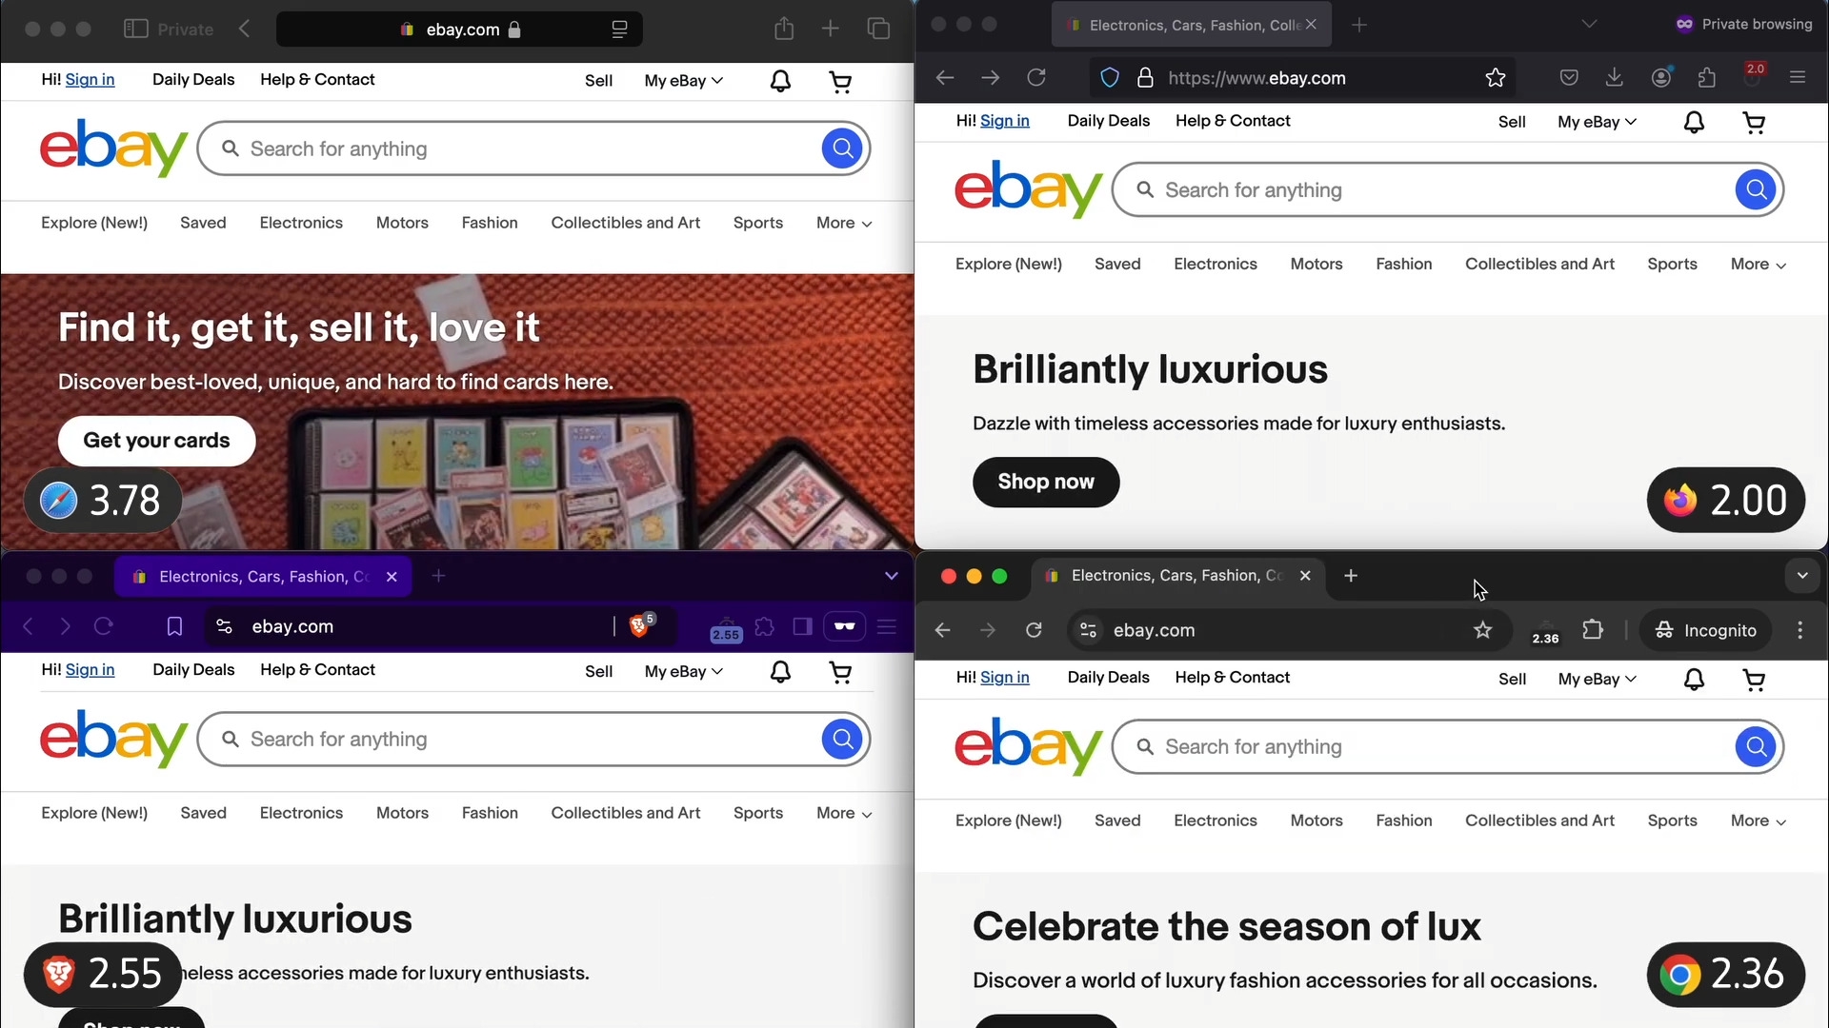Open Brave tab search chevron
This screenshot has width=1829, height=1028.
pos(892,576)
